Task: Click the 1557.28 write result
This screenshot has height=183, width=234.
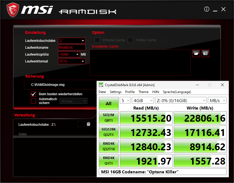Action: coord(200,161)
